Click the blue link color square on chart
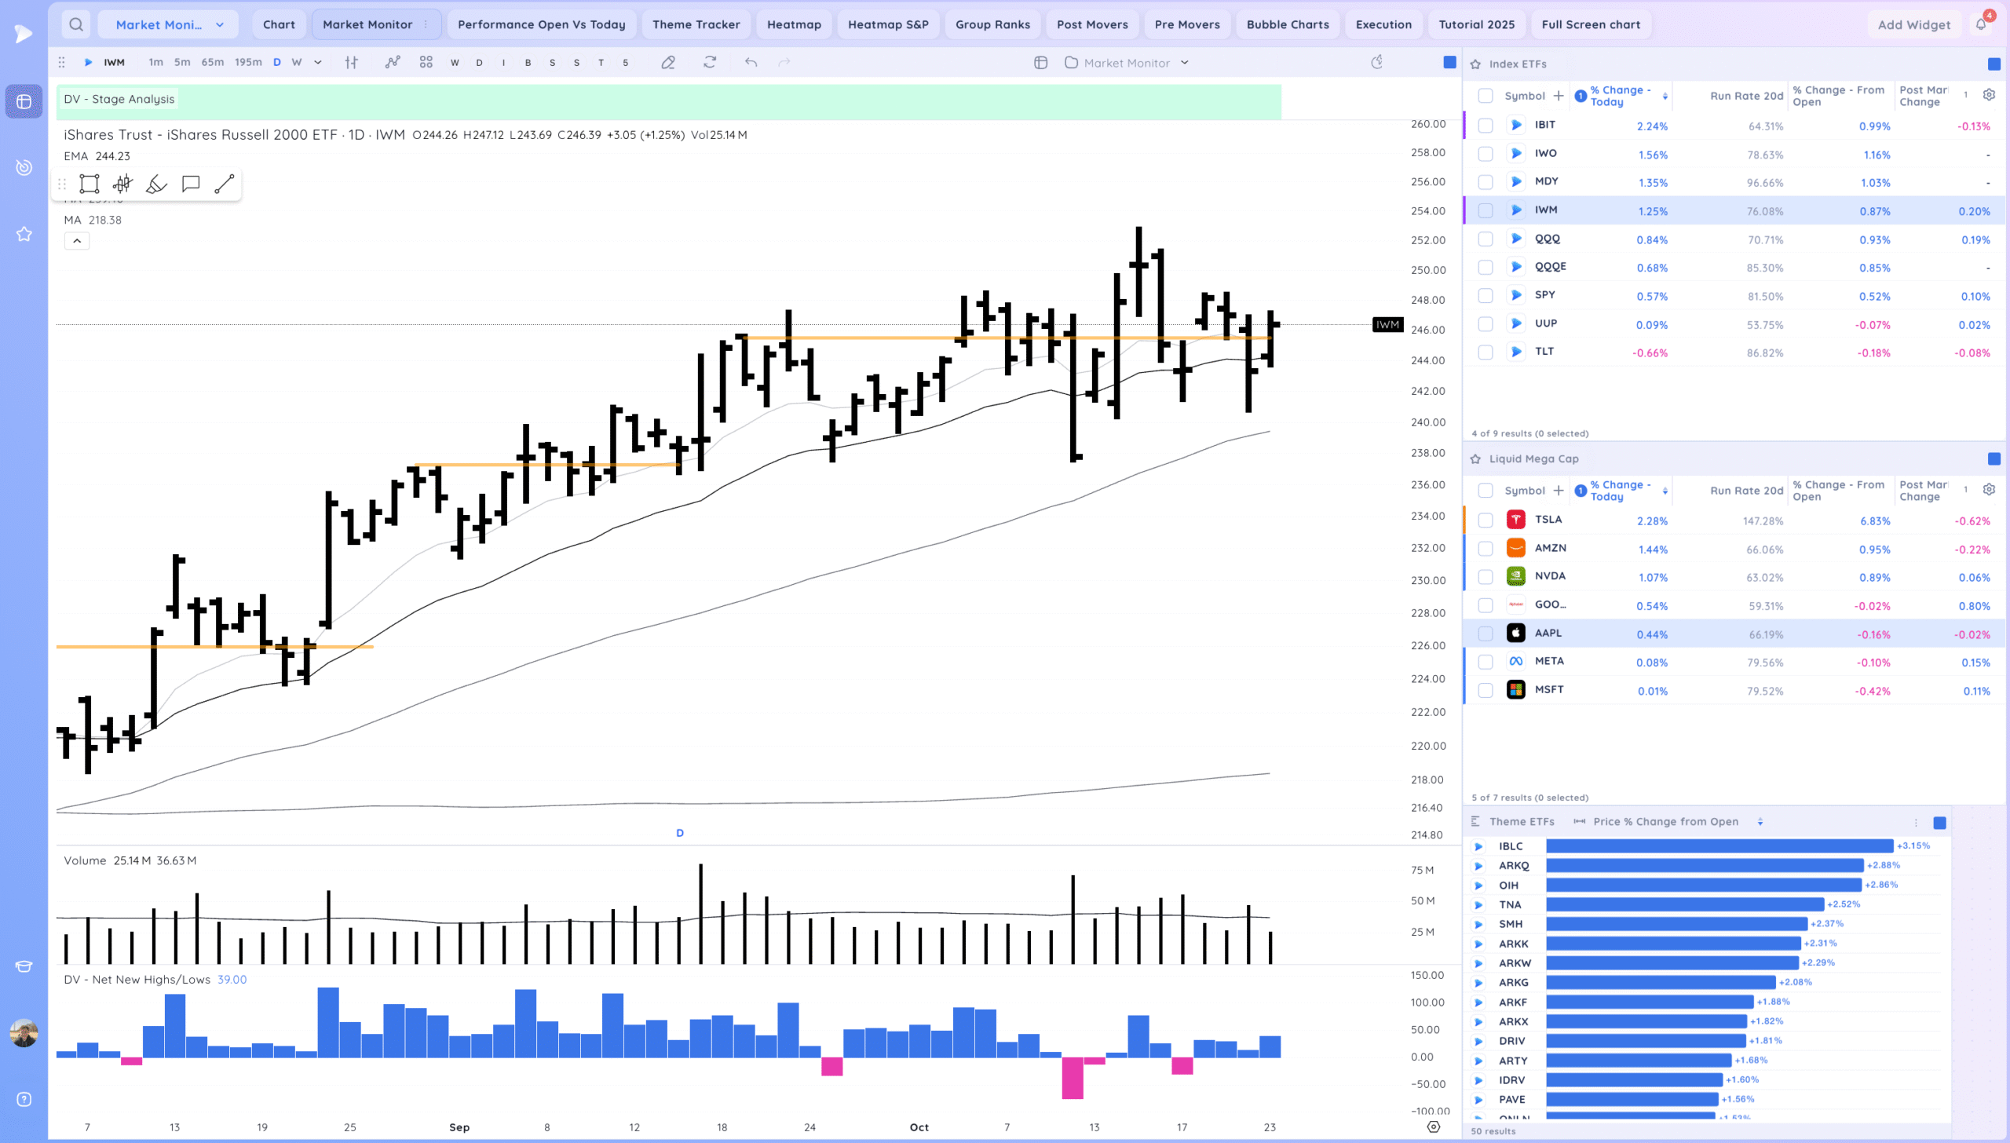This screenshot has height=1143, width=2010. [1449, 62]
